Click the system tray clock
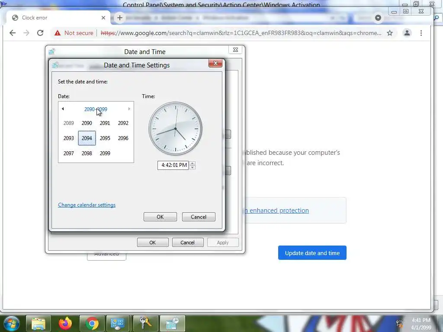 pos(421,324)
